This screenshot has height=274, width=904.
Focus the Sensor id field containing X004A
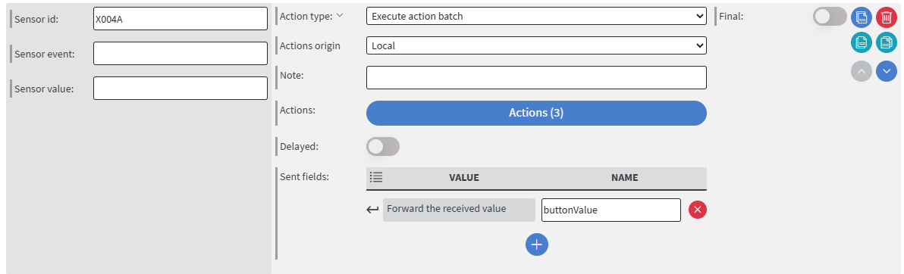[180, 18]
